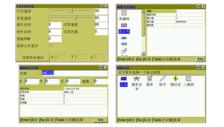This screenshot has width=224, height=127.
Task: Click OK in 创建内容 window
Action: coord(198,68)
